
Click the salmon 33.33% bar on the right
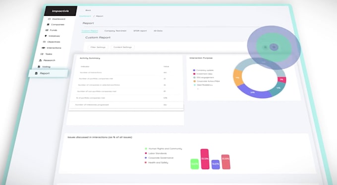tap(225, 162)
